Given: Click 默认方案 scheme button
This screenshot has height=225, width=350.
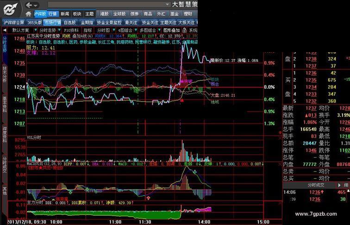Looking at the screenshot, I should click(x=21, y=30).
